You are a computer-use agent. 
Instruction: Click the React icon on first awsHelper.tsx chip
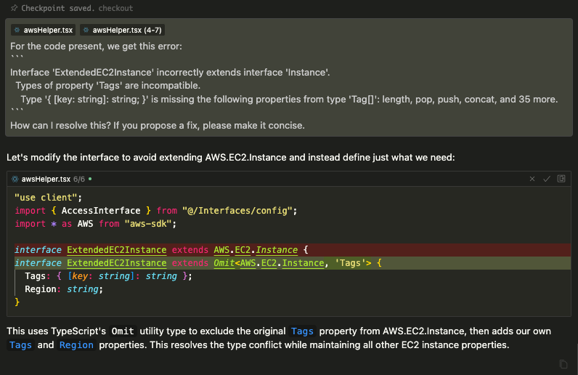click(x=17, y=31)
